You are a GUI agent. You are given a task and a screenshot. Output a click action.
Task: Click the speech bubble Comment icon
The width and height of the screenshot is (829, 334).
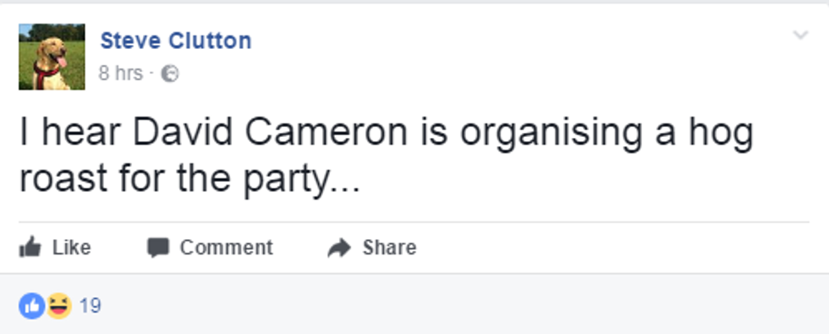[x=157, y=248]
